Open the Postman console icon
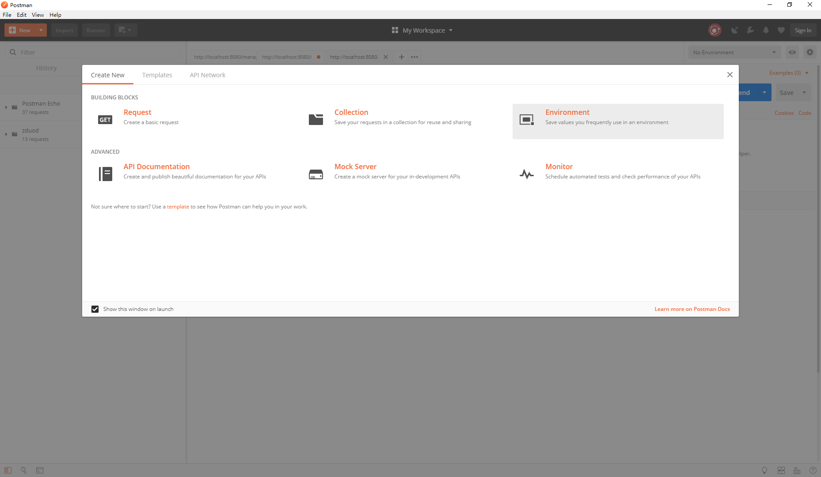The height and width of the screenshot is (477, 821). pos(40,470)
